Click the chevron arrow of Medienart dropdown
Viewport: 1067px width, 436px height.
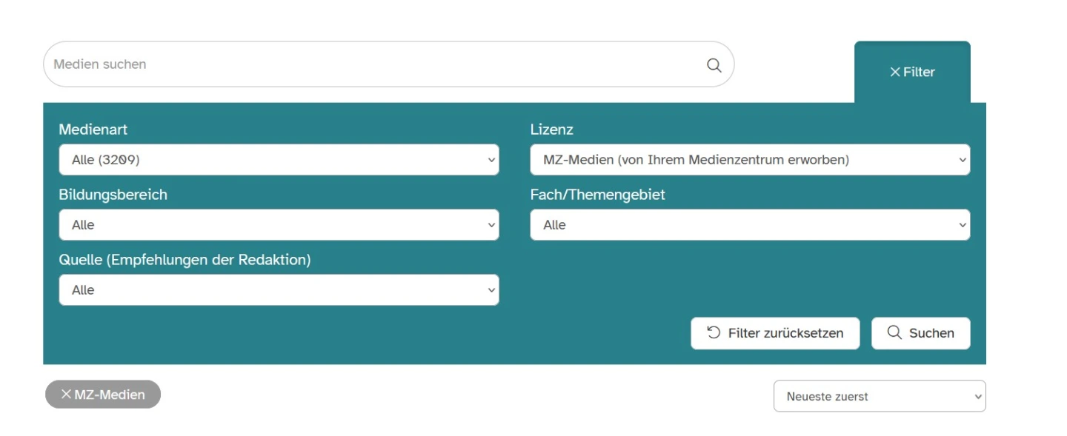pos(491,160)
